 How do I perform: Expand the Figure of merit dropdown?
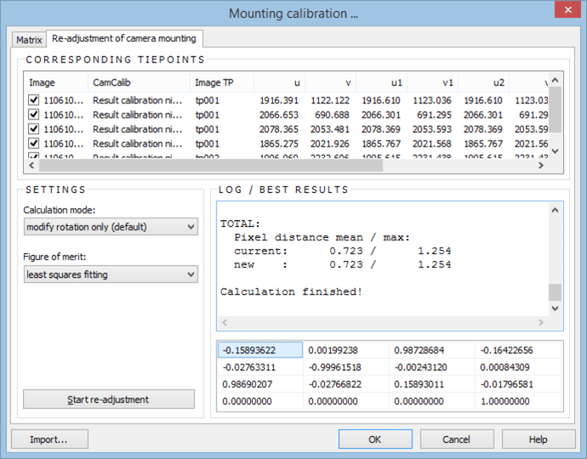(x=111, y=274)
